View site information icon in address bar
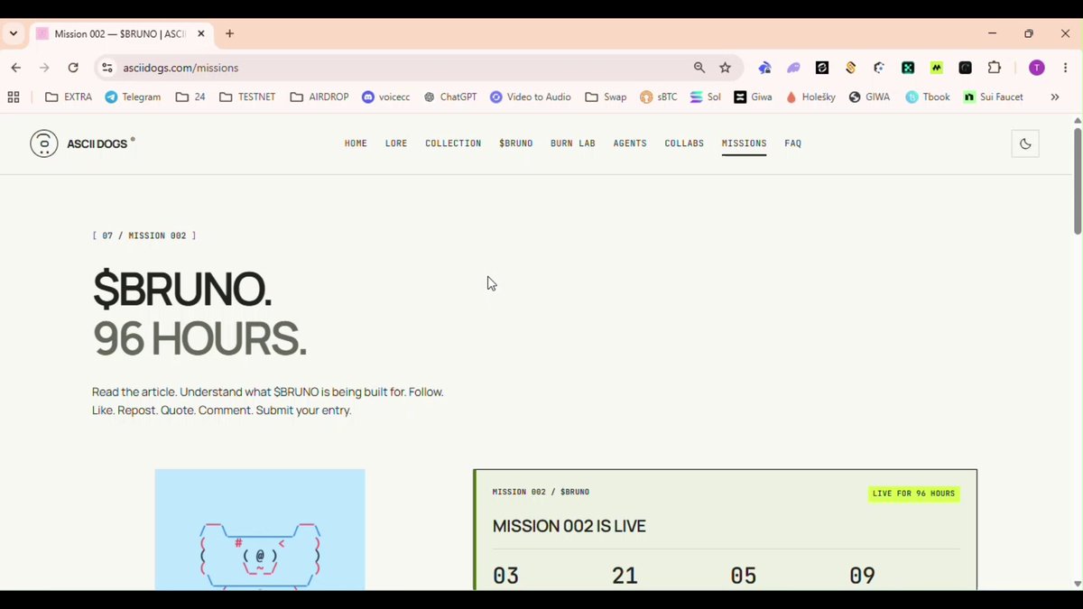Screen dimensions: 1083x609 pos(107,68)
